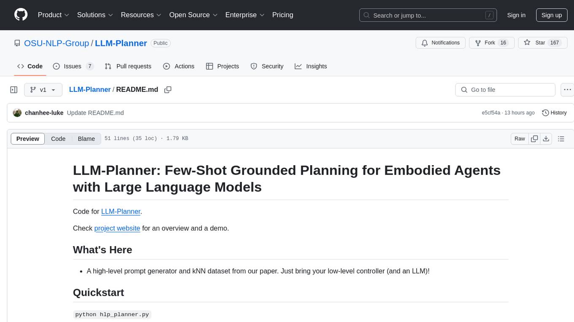View the file History

[x=554, y=113]
